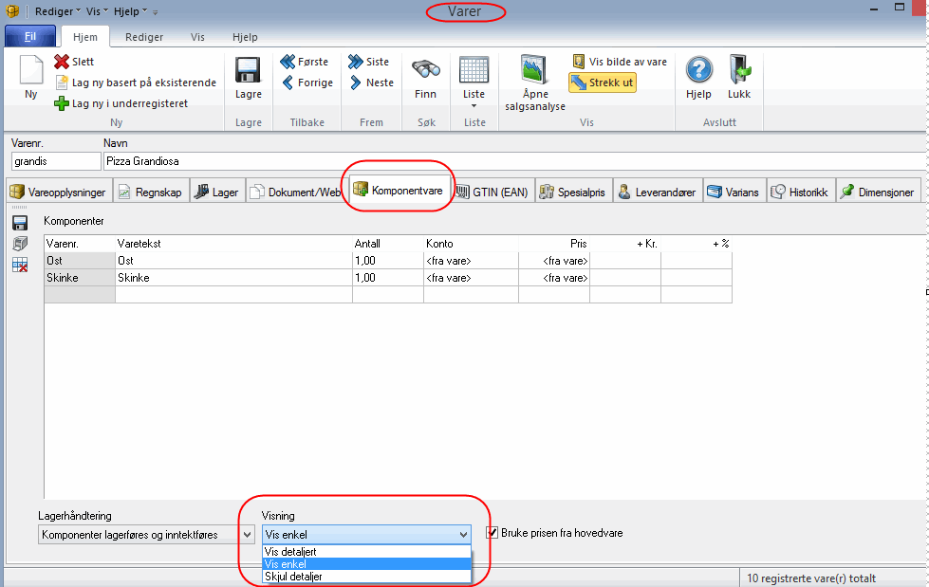929x587 pixels.
Task: Toggle Bruke prisen fra hovedvare checkbox
Action: 492,533
